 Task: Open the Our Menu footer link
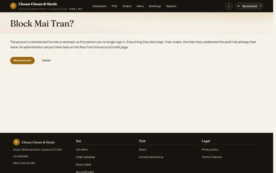coord(82,150)
